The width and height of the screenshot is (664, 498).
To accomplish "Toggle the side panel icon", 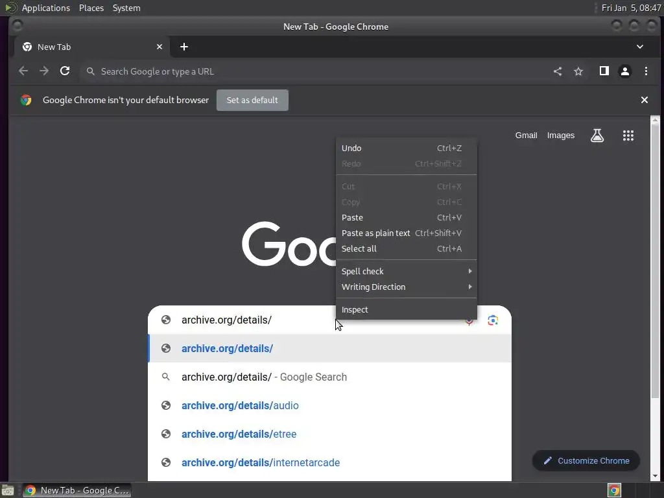I will pyautogui.click(x=604, y=71).
